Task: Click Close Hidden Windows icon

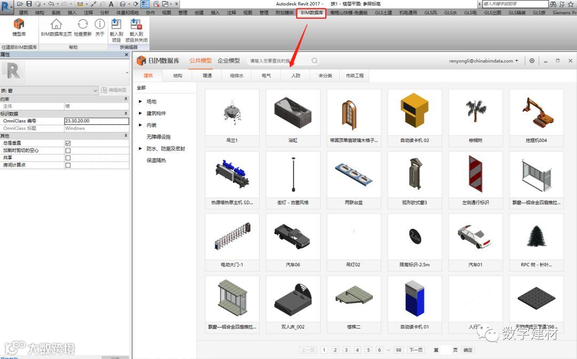Action: [x=156, y=4]
